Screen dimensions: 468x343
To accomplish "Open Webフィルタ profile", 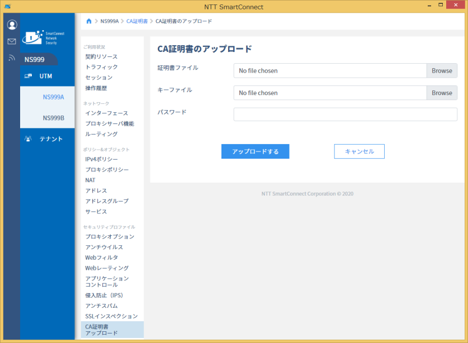I will tap(101, 258).
